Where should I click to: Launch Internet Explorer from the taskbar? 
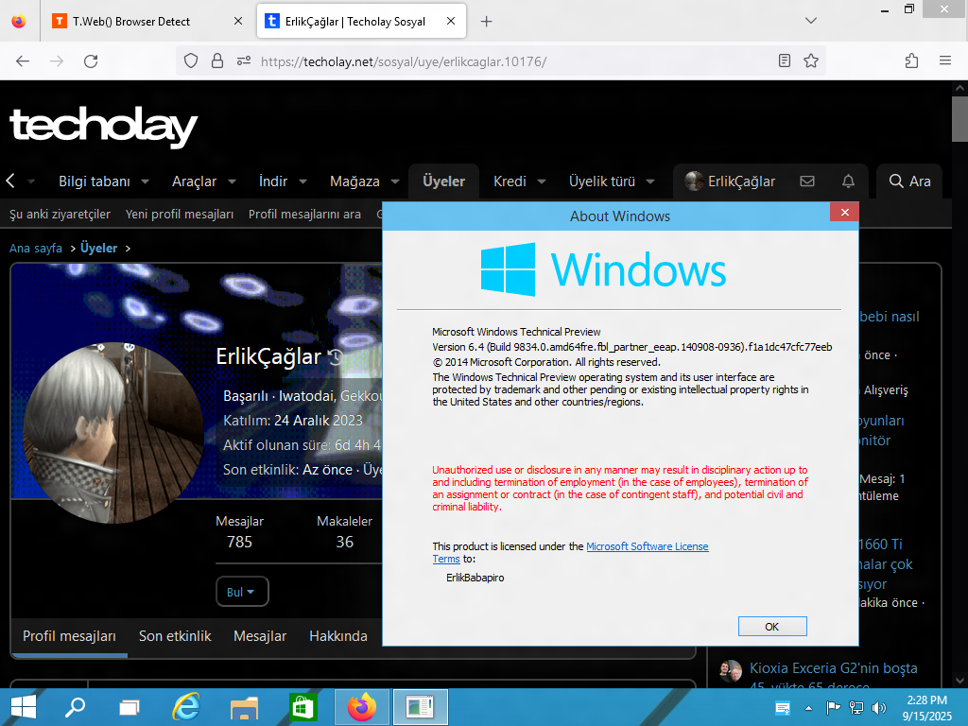coord(186,707)
